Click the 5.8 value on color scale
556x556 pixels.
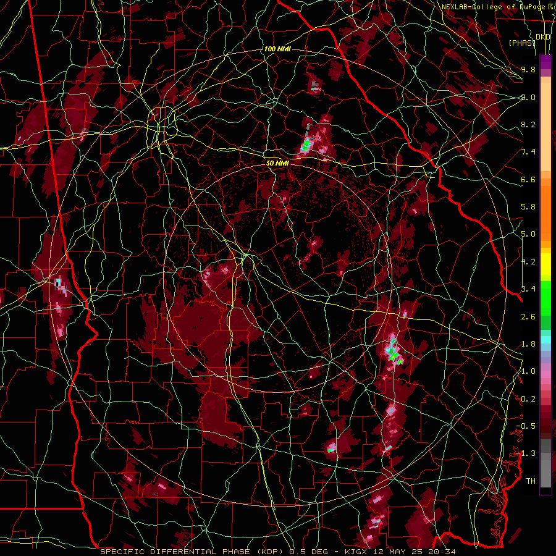click(x=528, y=207)
